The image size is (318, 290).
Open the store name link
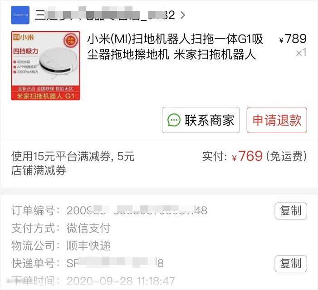[x=105, y=15]
